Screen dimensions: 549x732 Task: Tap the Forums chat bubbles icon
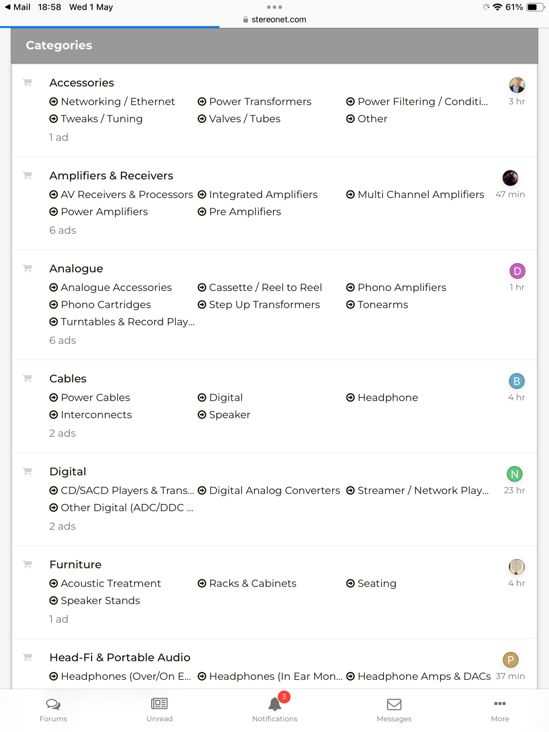pyautogui.click(x=53, y=704)
